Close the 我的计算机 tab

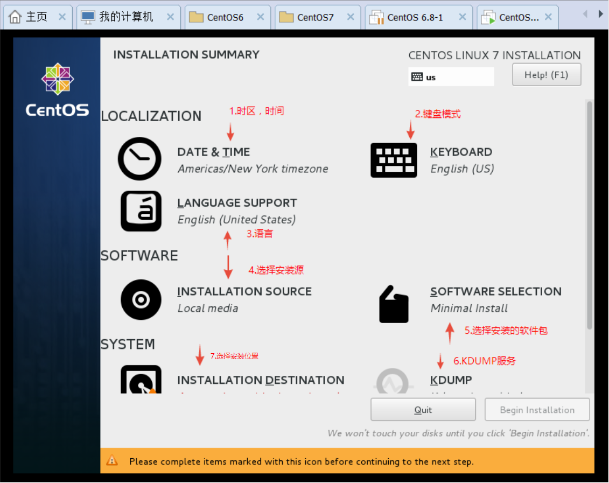[170, 17]
